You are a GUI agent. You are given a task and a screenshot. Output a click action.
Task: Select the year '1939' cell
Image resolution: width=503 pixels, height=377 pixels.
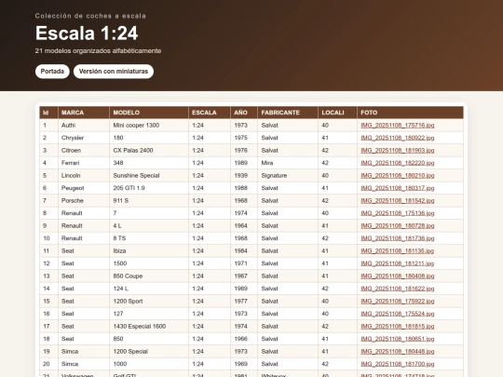244,176
